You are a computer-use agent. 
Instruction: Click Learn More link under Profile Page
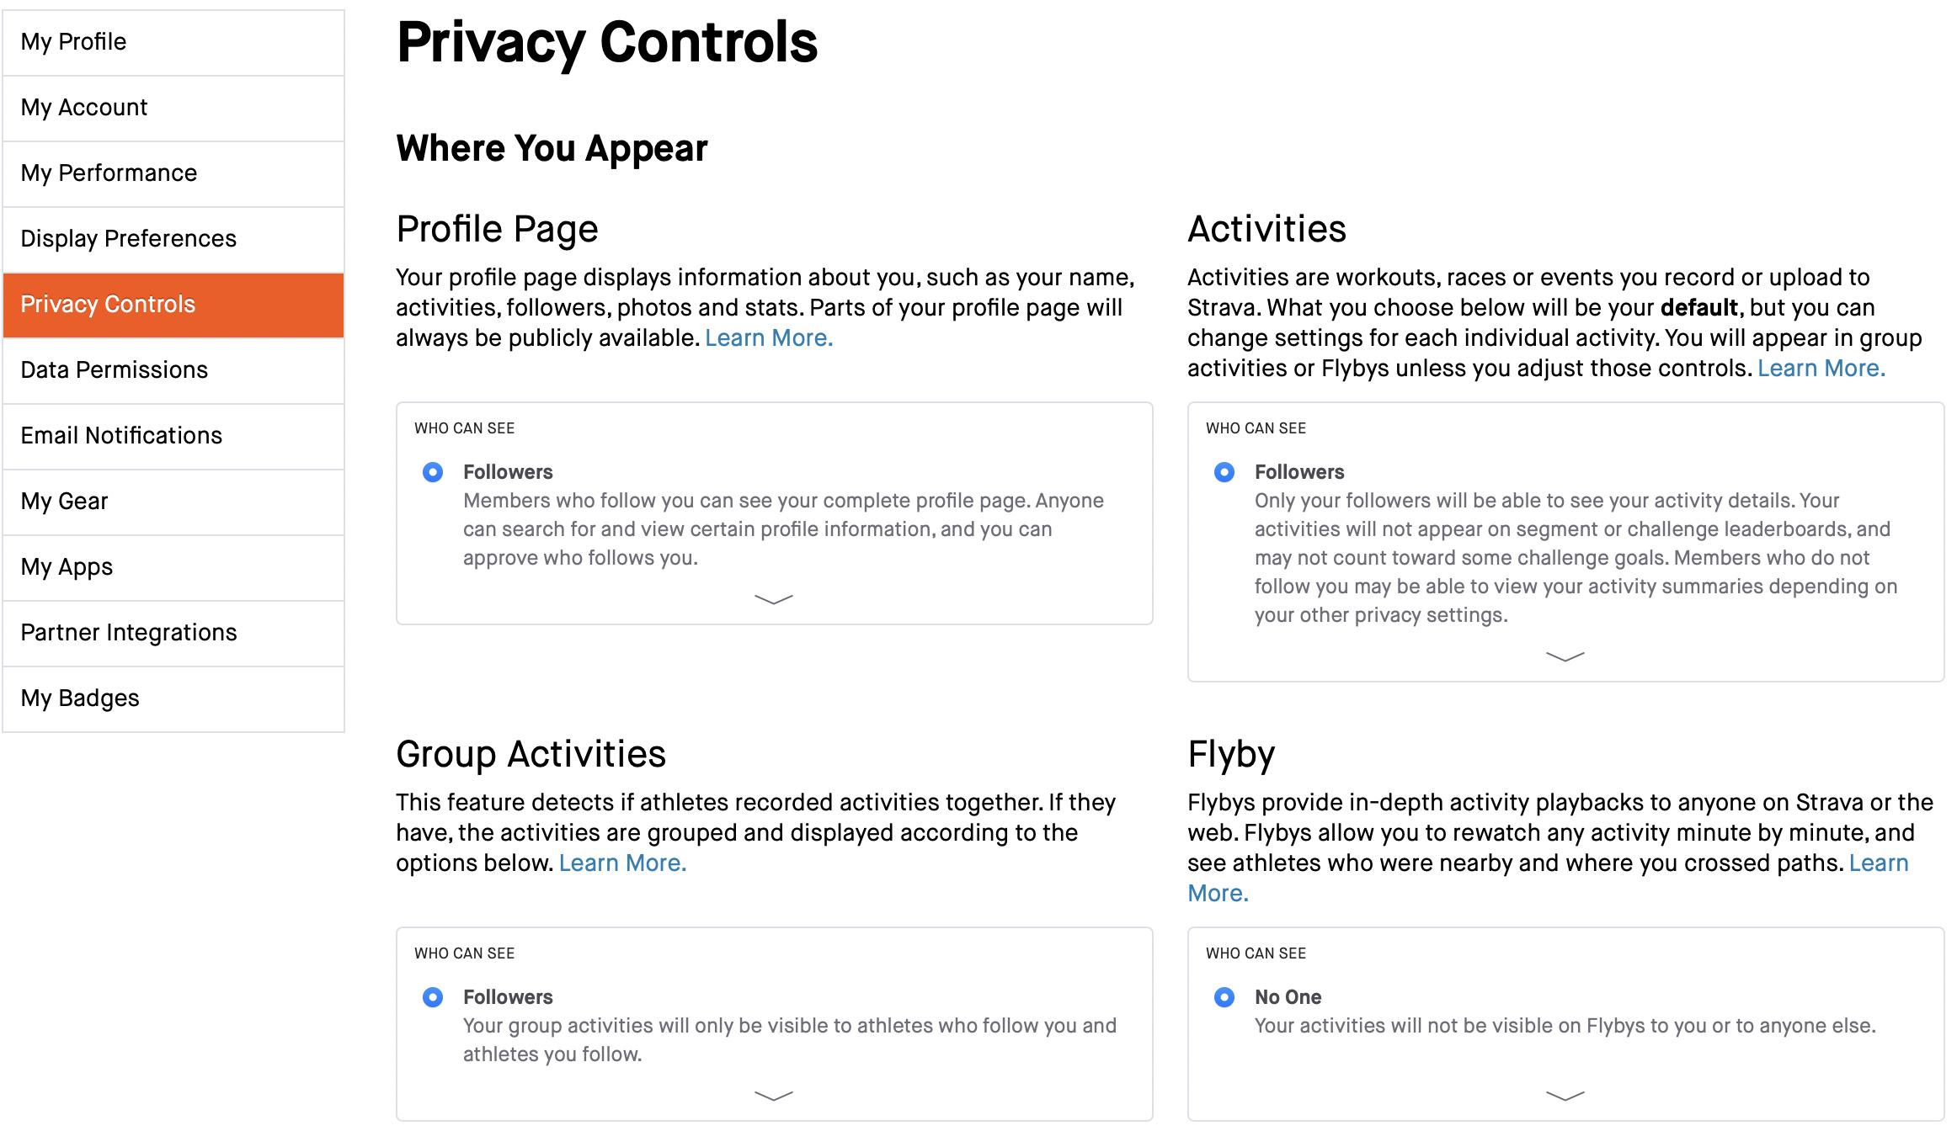point(769,338)
